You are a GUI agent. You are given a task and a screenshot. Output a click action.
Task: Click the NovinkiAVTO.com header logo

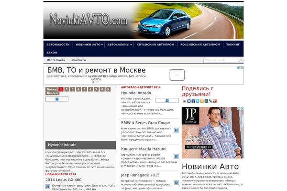pyautogui.click(x=88, y=20)
